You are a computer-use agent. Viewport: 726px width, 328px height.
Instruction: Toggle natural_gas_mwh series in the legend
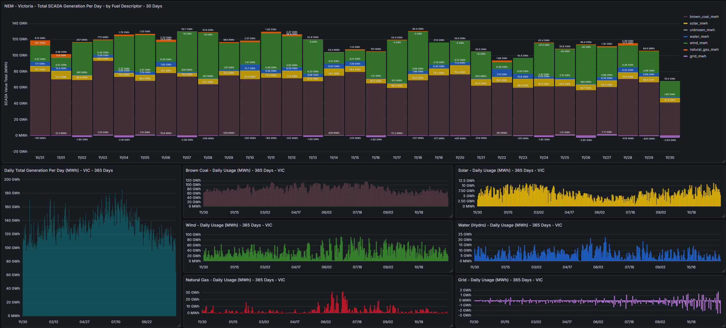[704, 50]
